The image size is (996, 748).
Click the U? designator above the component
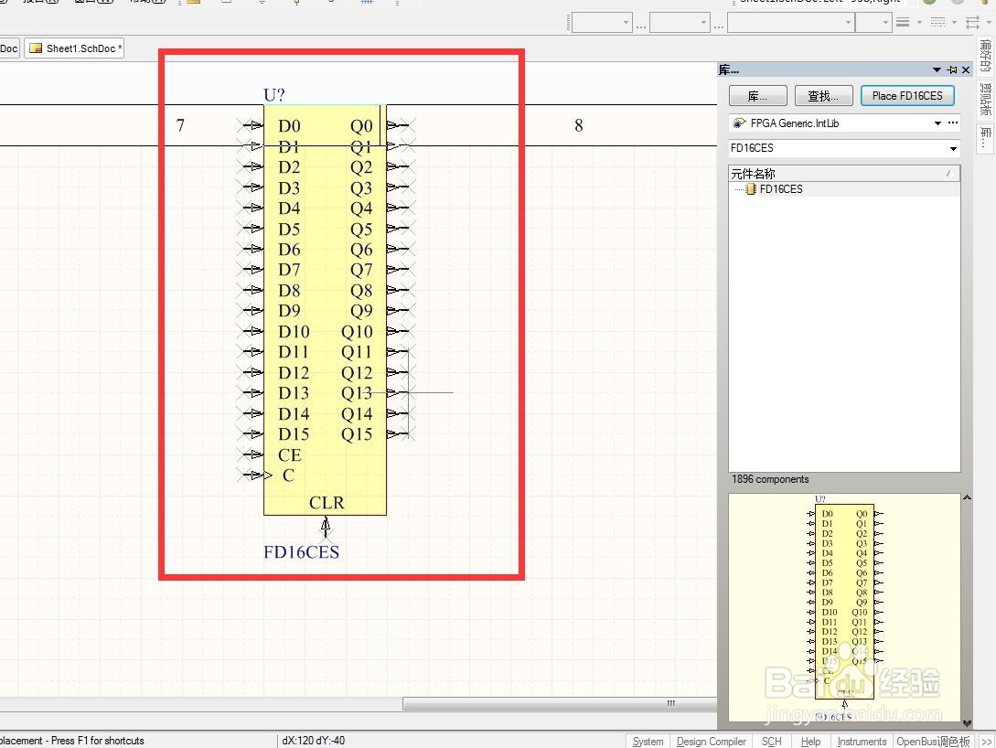(273, 95)
